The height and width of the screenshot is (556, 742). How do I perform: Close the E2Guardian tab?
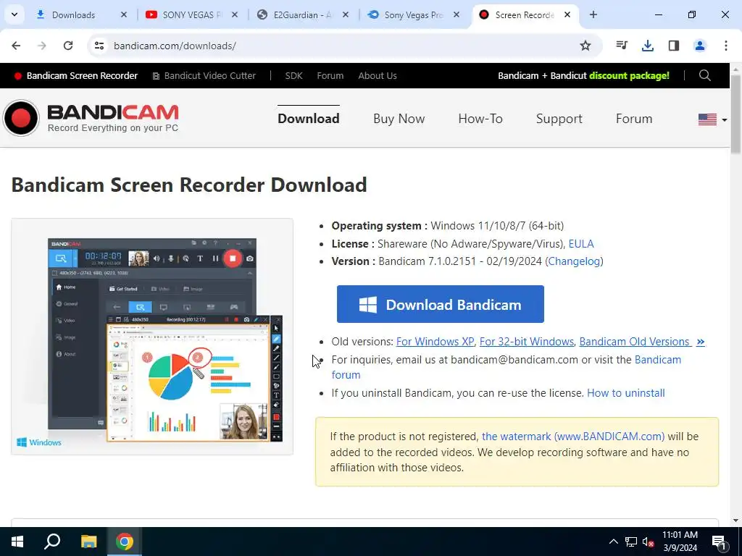point(346,14)
